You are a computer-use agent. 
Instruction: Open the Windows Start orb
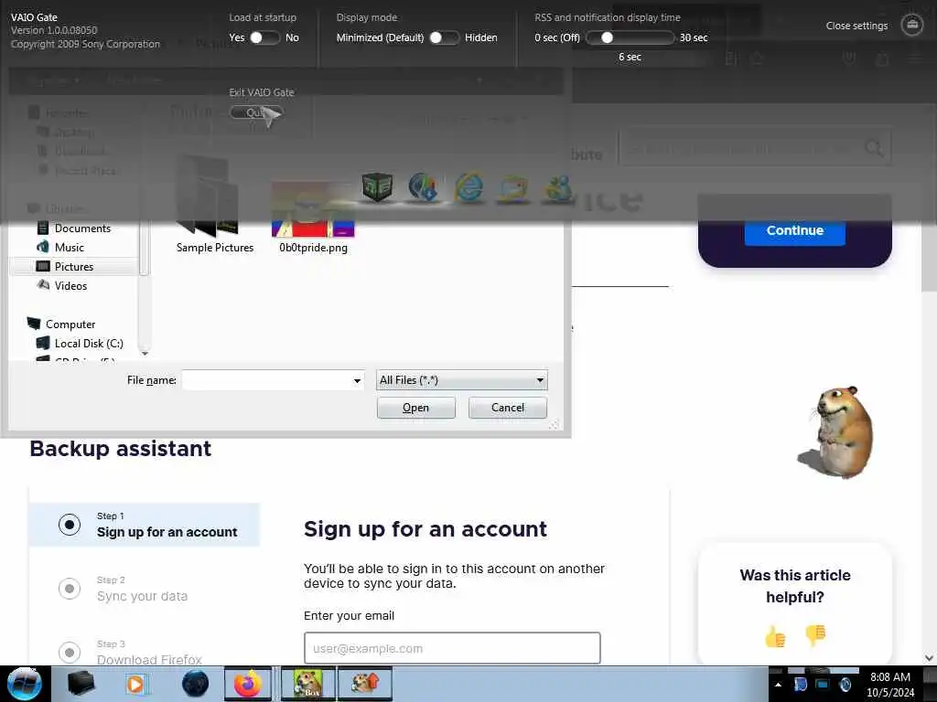click(25, 684)
